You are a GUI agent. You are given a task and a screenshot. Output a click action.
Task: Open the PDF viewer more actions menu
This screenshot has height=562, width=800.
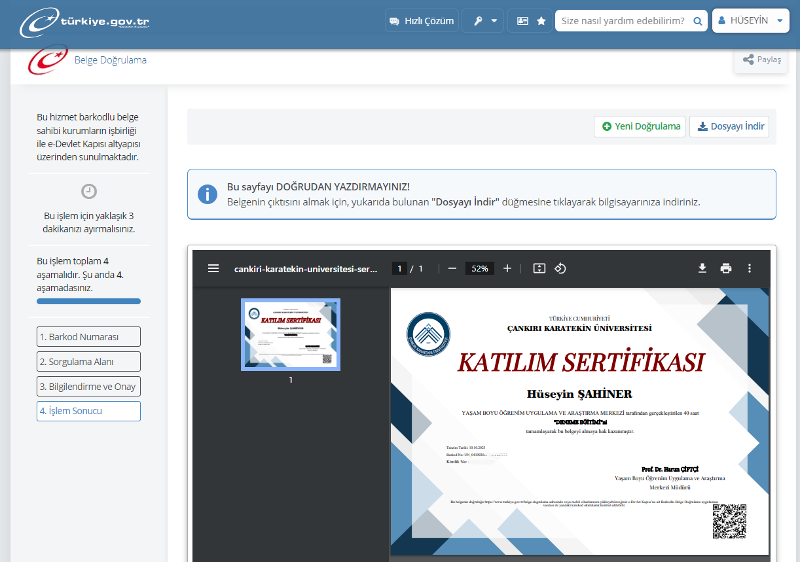click(x=750, y=268)
